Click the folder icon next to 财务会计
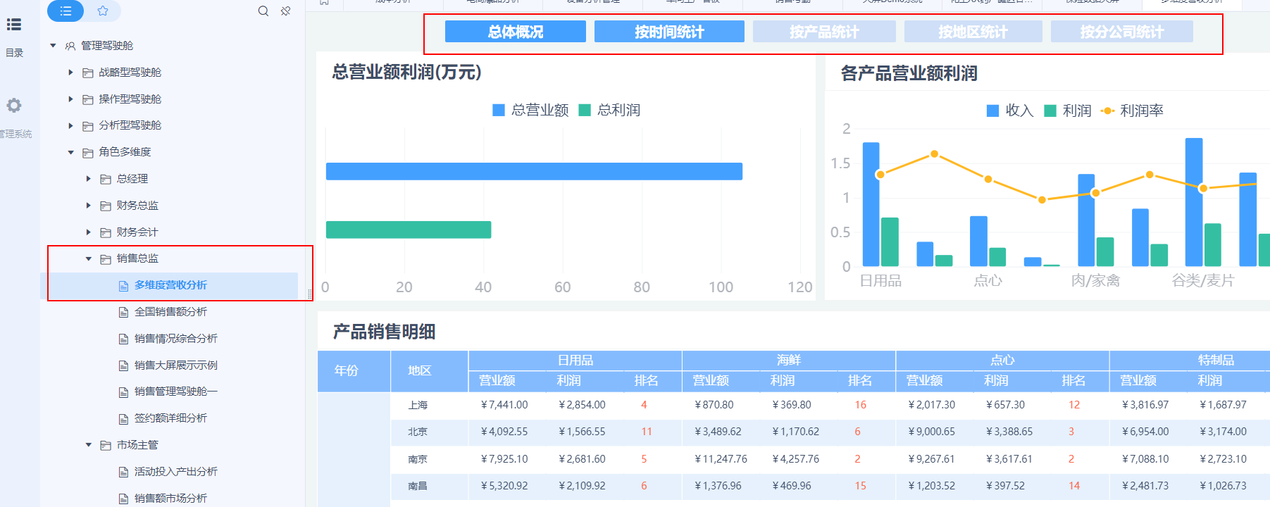Screen dimensions: 1270x507 coord(106,232)
